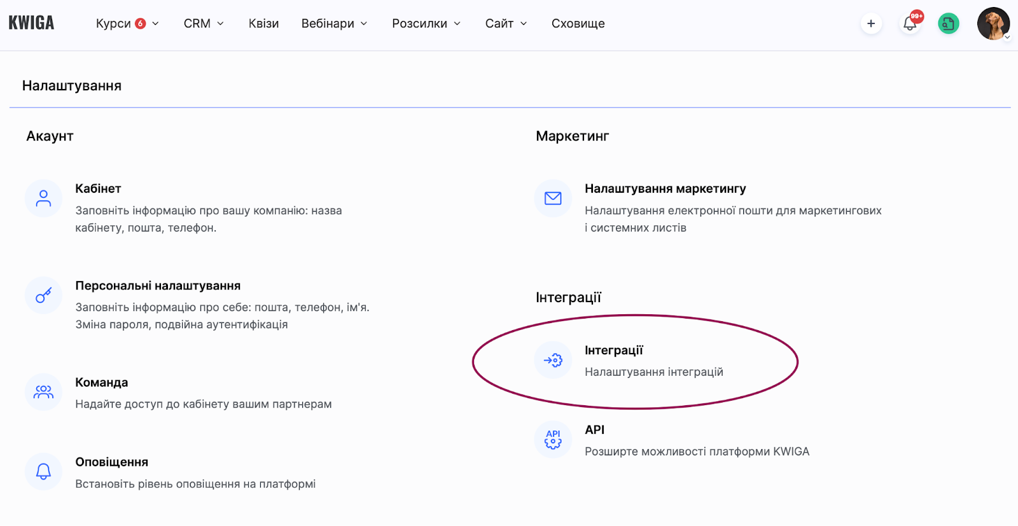
Task: Click the green document search icon
Action: tap(949, 24)
